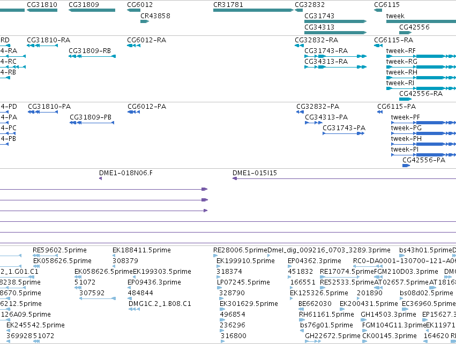Select protein CG31810-PA
456x344 pixels.
pyautogui.click(x=49, y=107)
